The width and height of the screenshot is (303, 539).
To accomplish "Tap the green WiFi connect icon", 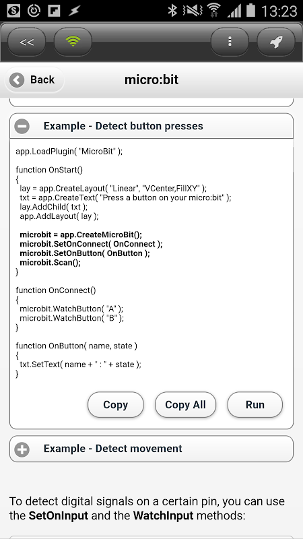I will 73,42.
